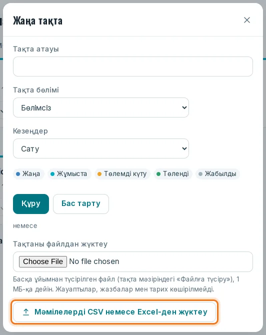Screen dimensions: 266x335
Task: Select the Жұмыста stage chip
Action: pyautogui.click(x=69, y=173)
